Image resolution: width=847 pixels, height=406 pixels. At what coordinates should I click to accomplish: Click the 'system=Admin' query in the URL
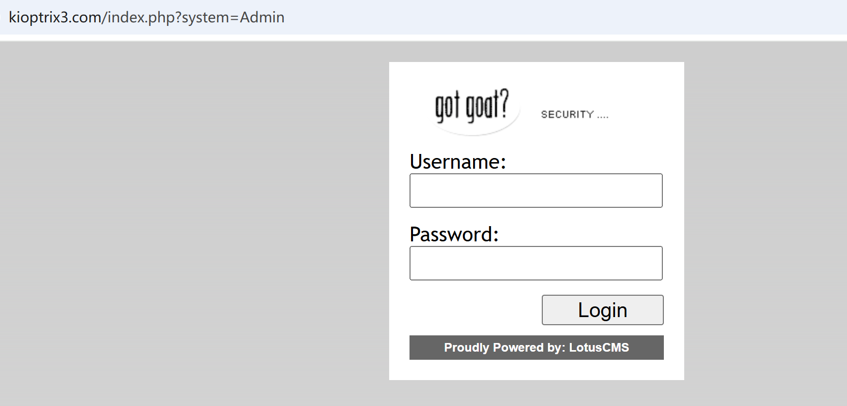pyautogui.click(x=233, y=17)
